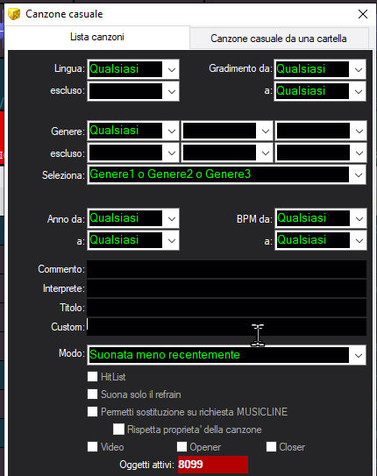377x476 pixels.
Task: Enable the HitList checkbox
Action: (92, 376)
